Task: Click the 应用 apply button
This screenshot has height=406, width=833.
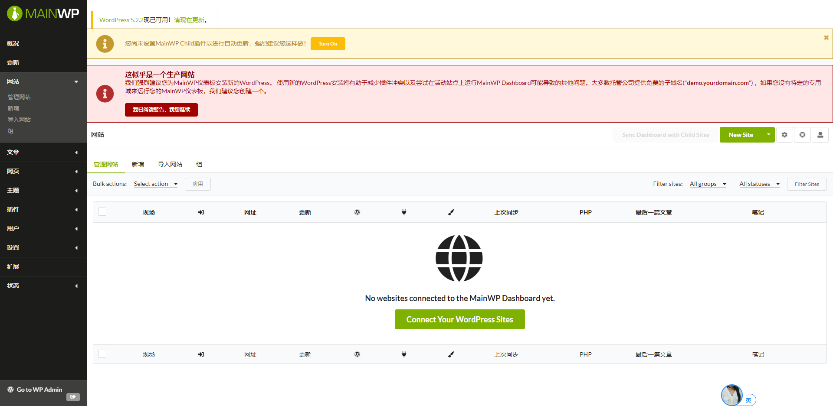Action: [198, 184]
